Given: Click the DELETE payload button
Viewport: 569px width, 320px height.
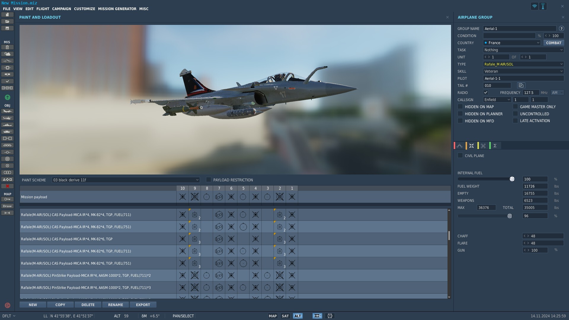Looking at the screenshot, I should (88, 305).
